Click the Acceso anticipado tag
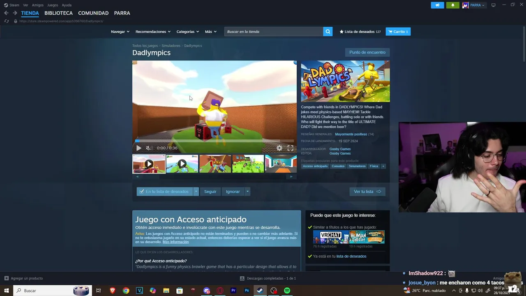Screen dimensions: 526x296 pyautogui.click(x=315, y=166)
